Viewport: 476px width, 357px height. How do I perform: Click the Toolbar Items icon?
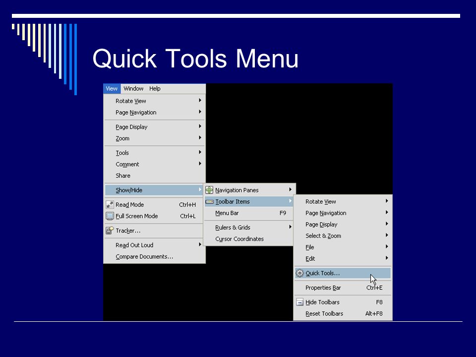(x=209, y=202)
